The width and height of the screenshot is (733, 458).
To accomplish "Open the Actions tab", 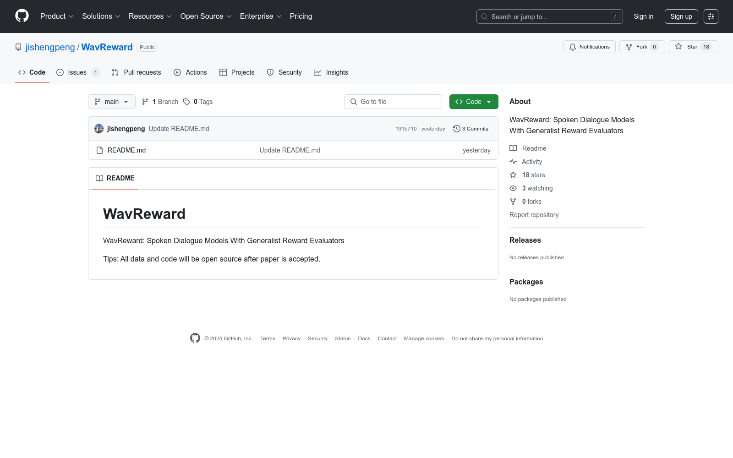I will pos(190,72).
